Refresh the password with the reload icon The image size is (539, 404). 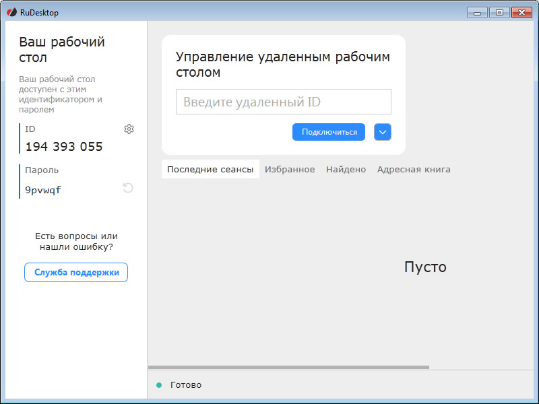click(x=128, y=188)
